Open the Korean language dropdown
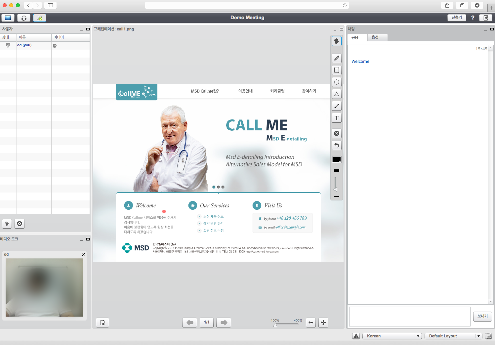Image resolution: width=495 pixels, height=345 pixels. pyautogui.click(x=392, y=336)
